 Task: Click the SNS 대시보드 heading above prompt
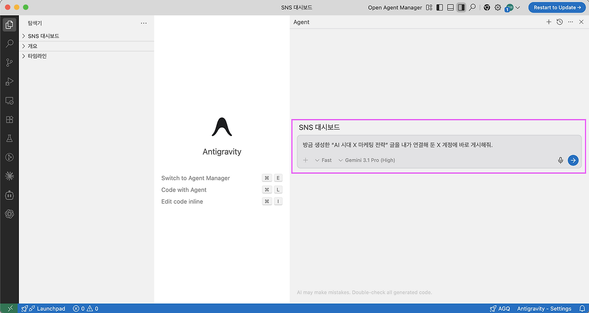point(319,128)
